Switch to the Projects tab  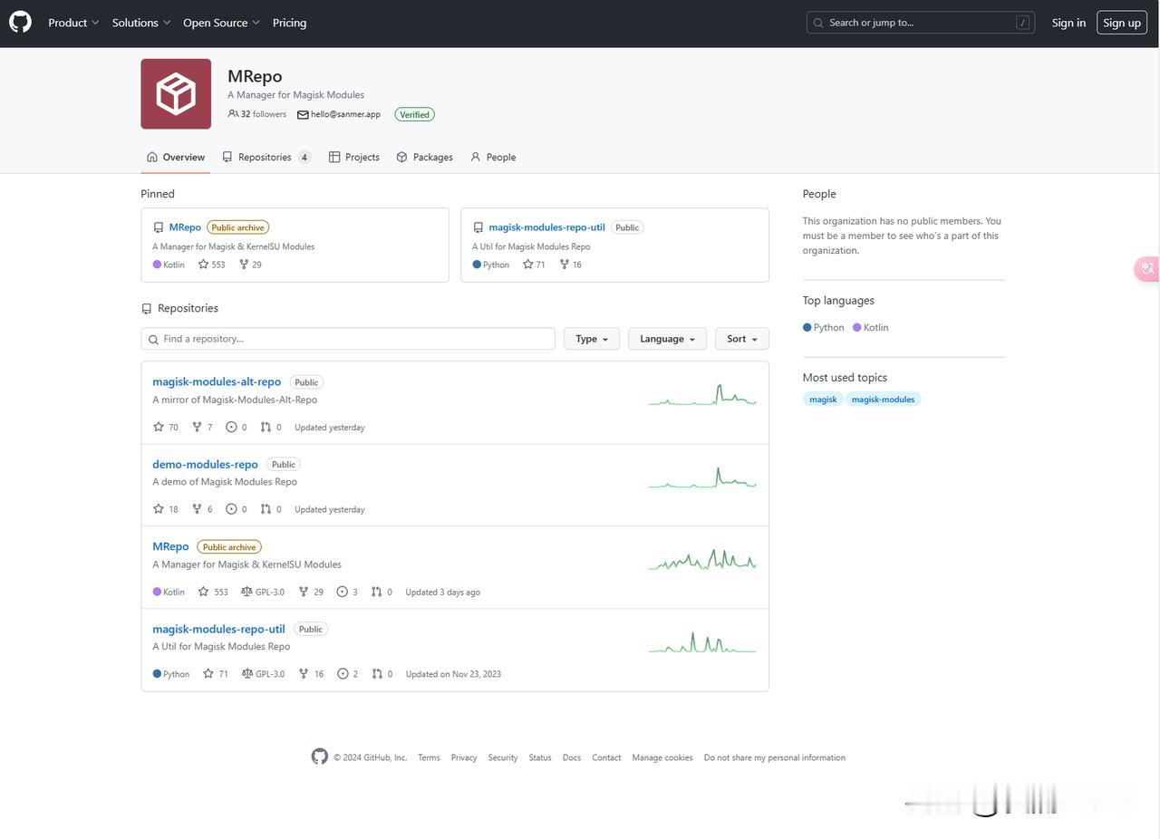tap(354, 157)
